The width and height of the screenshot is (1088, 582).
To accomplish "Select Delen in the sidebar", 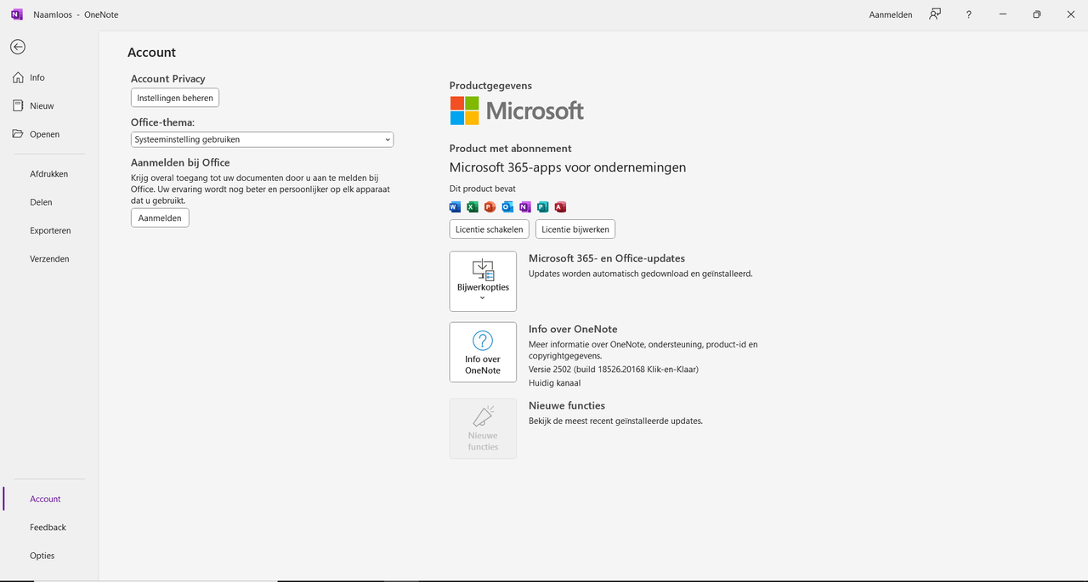I will click(49, 202).
